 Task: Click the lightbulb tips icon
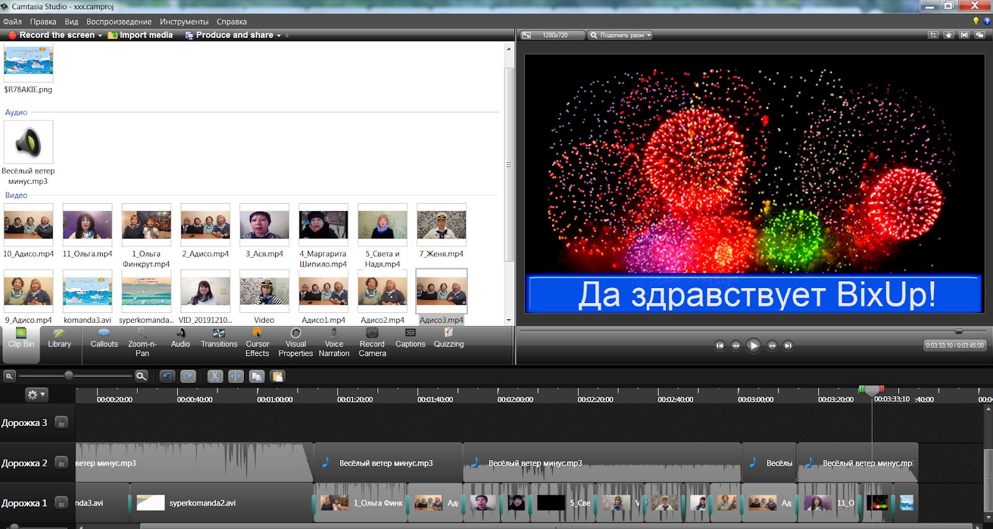coord(976,21)
